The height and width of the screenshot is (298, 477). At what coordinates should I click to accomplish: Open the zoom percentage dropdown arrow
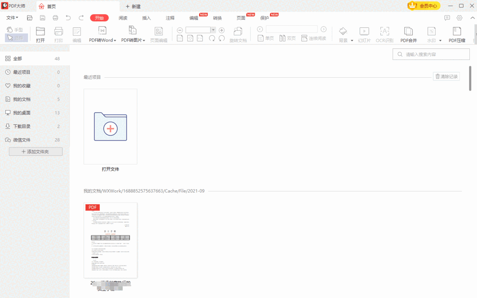point(213,30)
